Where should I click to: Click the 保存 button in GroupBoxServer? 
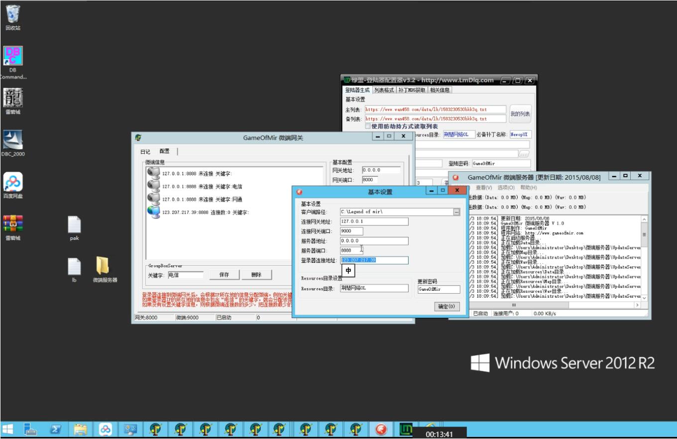(224, 275)
